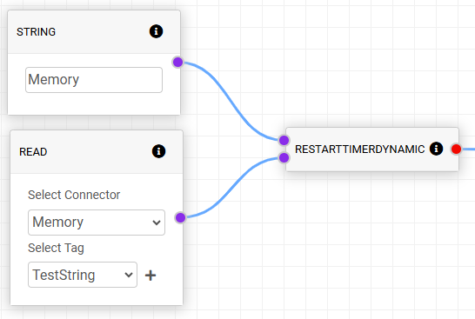Viewport: 475px width, 319px height.
Task: Select the READ node header
Action: [x=97, y=151]
